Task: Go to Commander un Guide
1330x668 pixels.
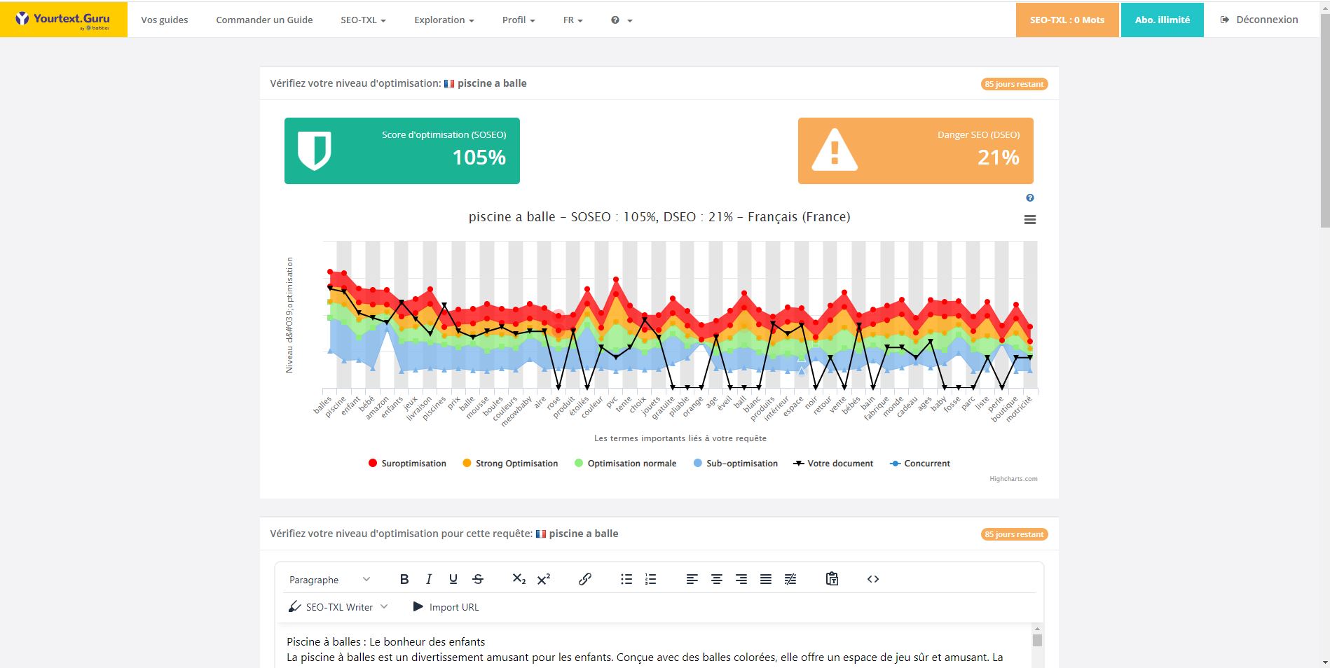Action: pos(264,20)
